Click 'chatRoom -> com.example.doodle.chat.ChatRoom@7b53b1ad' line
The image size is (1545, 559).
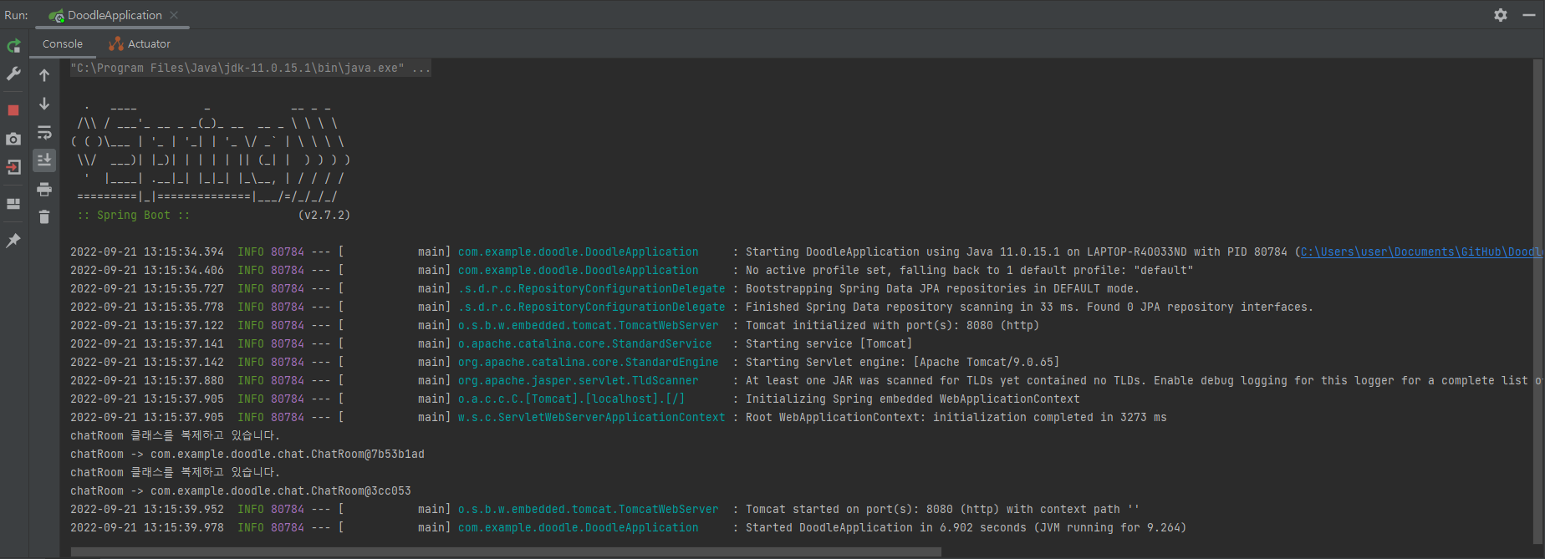click(x=247, y=454)
